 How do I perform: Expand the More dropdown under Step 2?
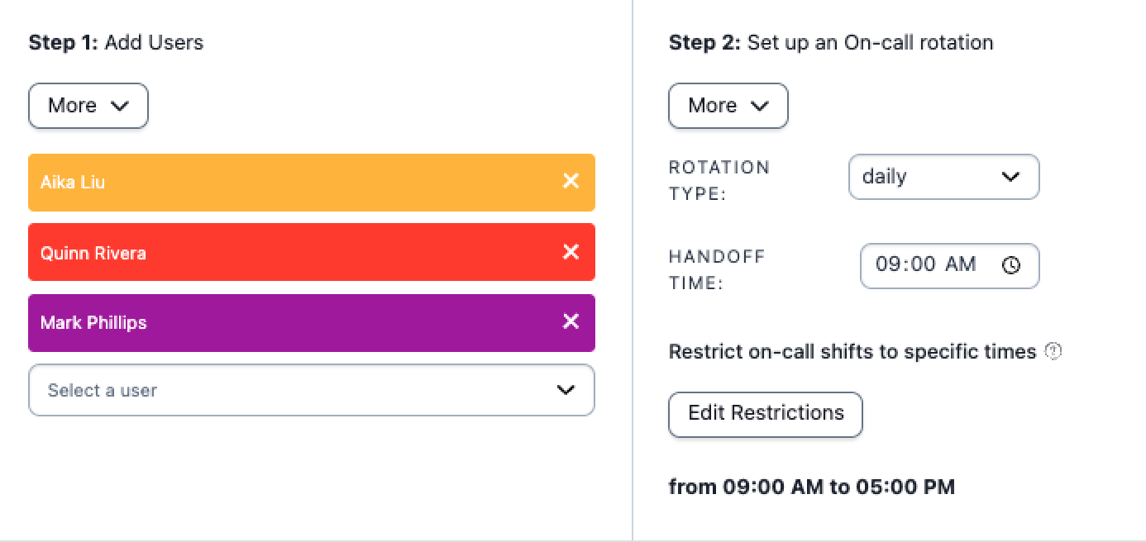point(728,106)
